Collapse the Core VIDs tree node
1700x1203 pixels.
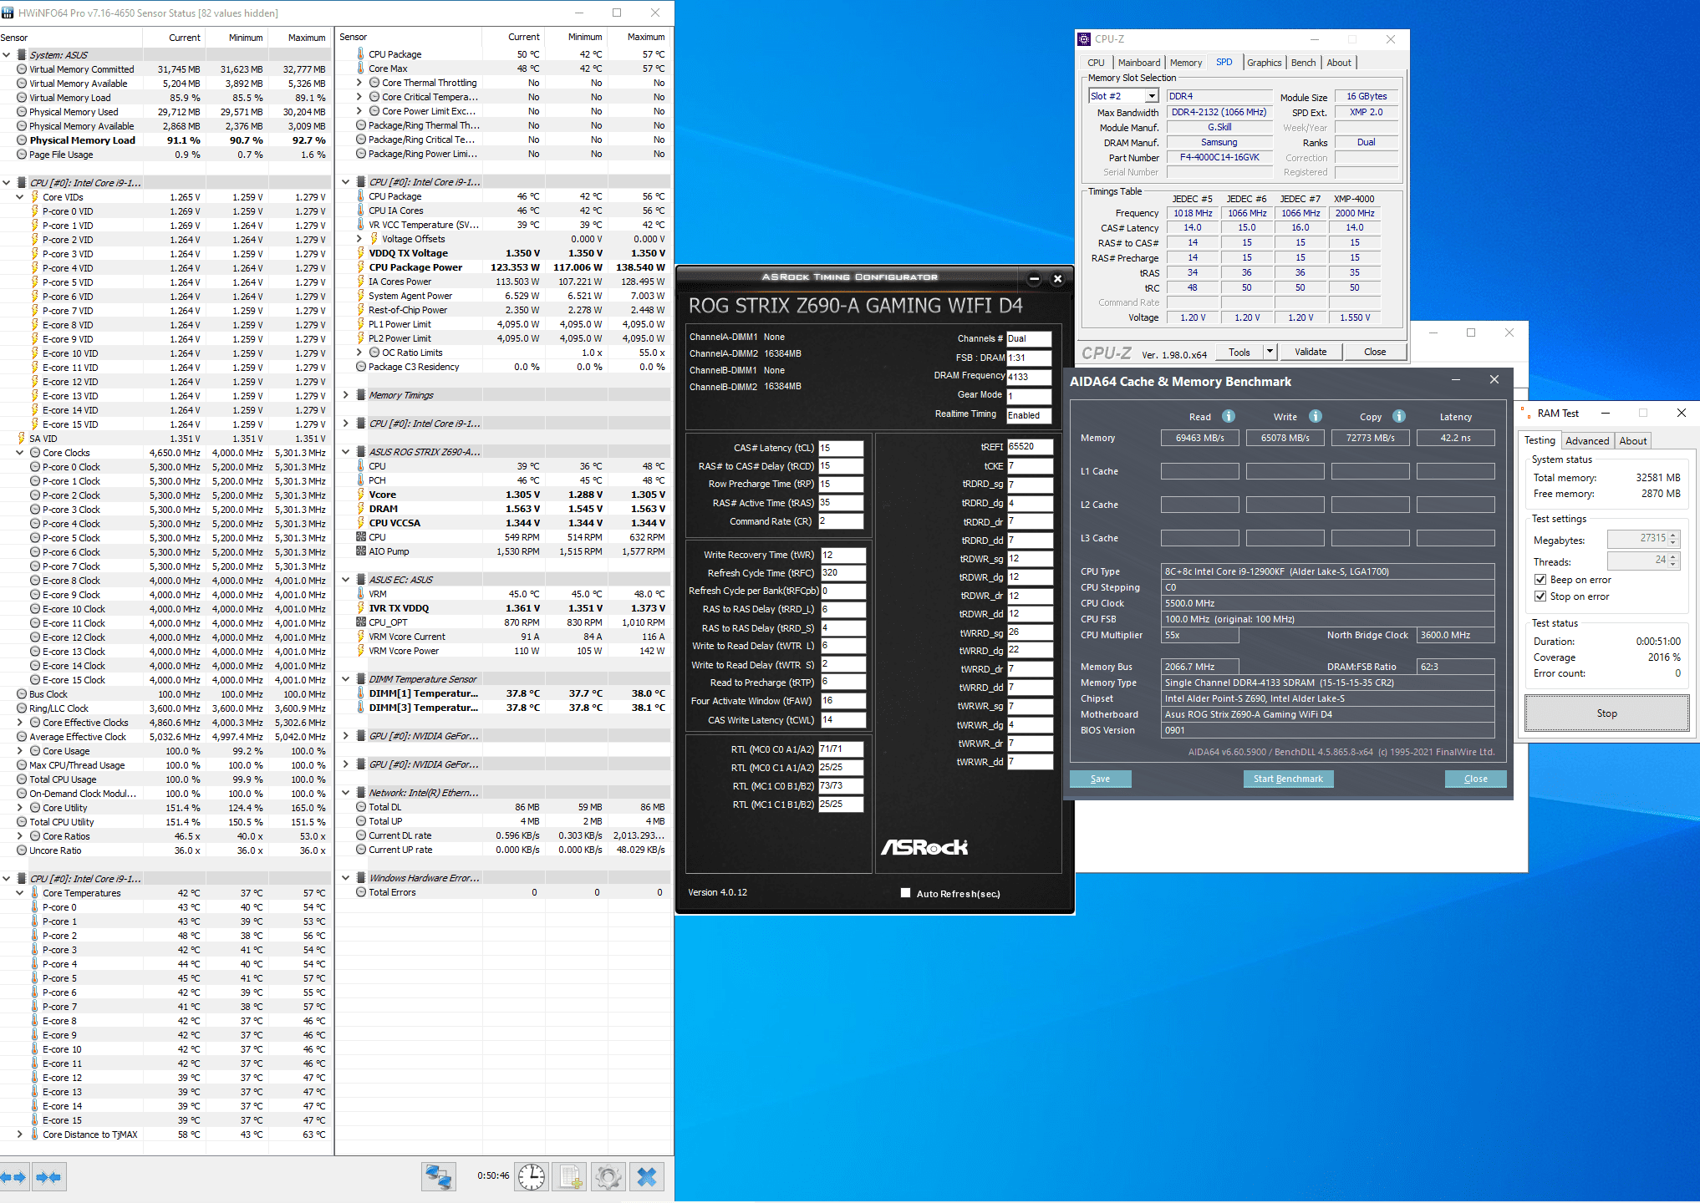[20, 197]
